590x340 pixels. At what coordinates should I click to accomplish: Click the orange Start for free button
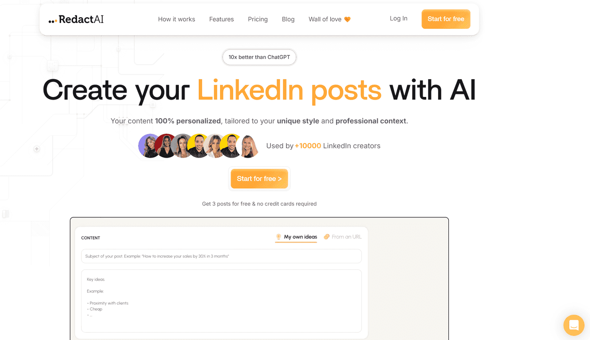446,19
